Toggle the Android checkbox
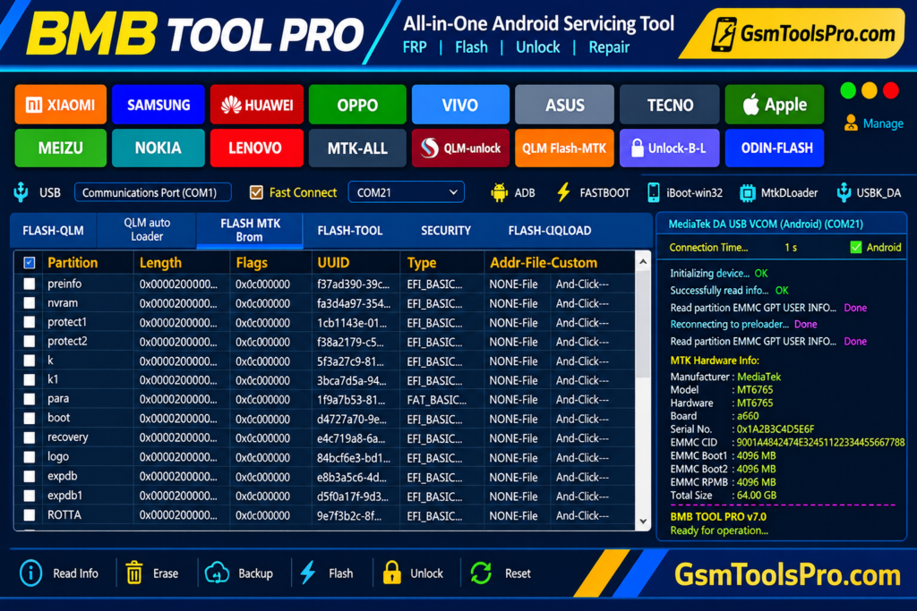Image resolution: width=917 pixels, height=611 pixels. pyautogui.click(x=855, y=247)
